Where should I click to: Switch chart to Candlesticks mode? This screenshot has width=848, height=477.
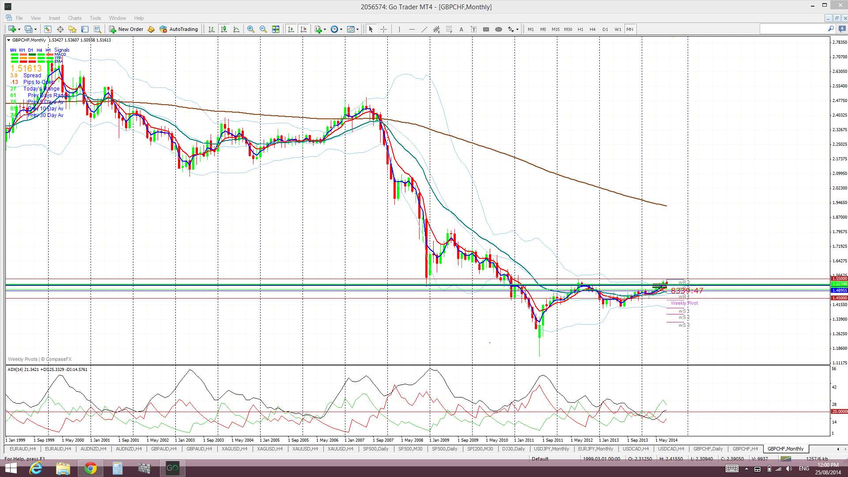pos(224,29)
